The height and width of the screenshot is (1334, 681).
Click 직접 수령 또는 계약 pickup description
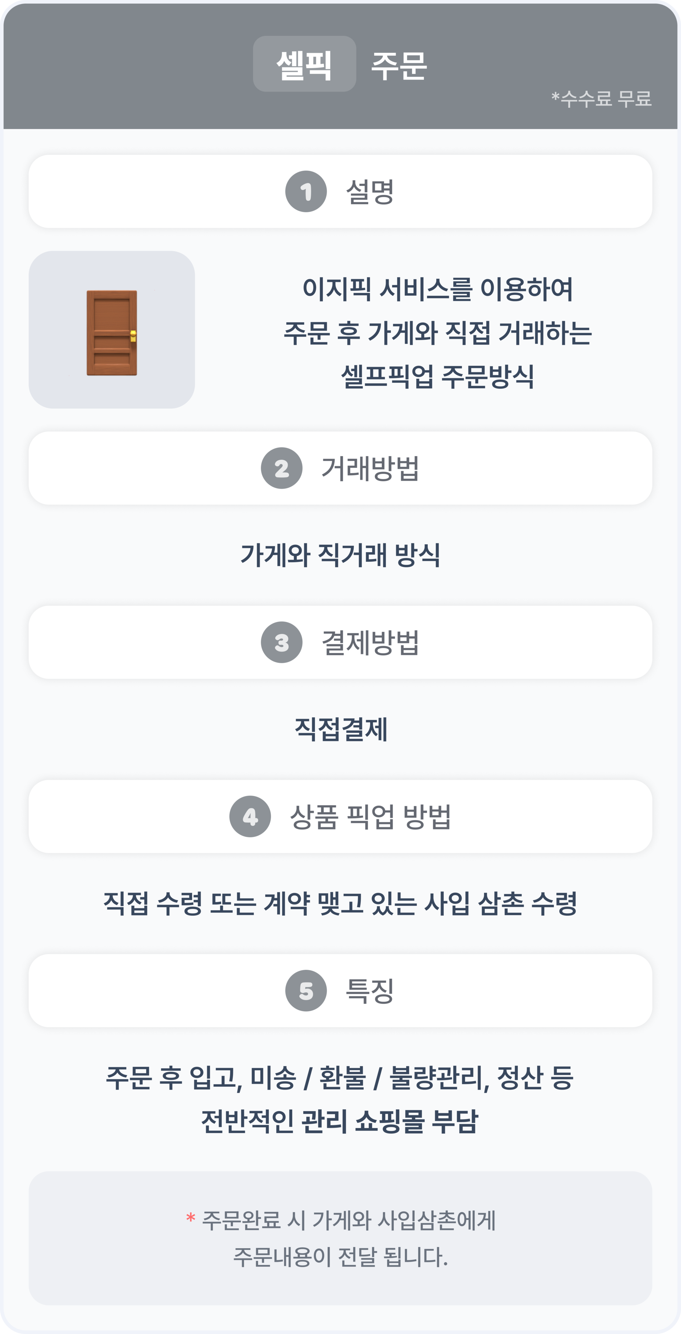pos(340,904)
